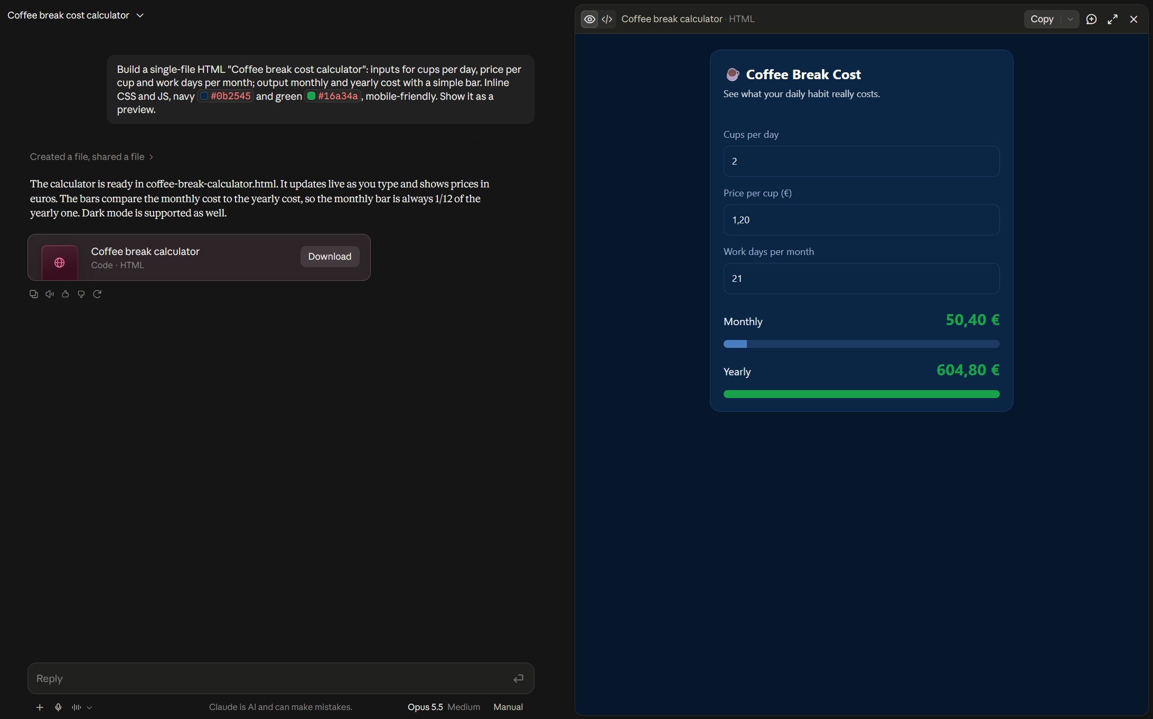Open voice mode waveform icon
Screen dimensions: 1153x719
(77, 707)
